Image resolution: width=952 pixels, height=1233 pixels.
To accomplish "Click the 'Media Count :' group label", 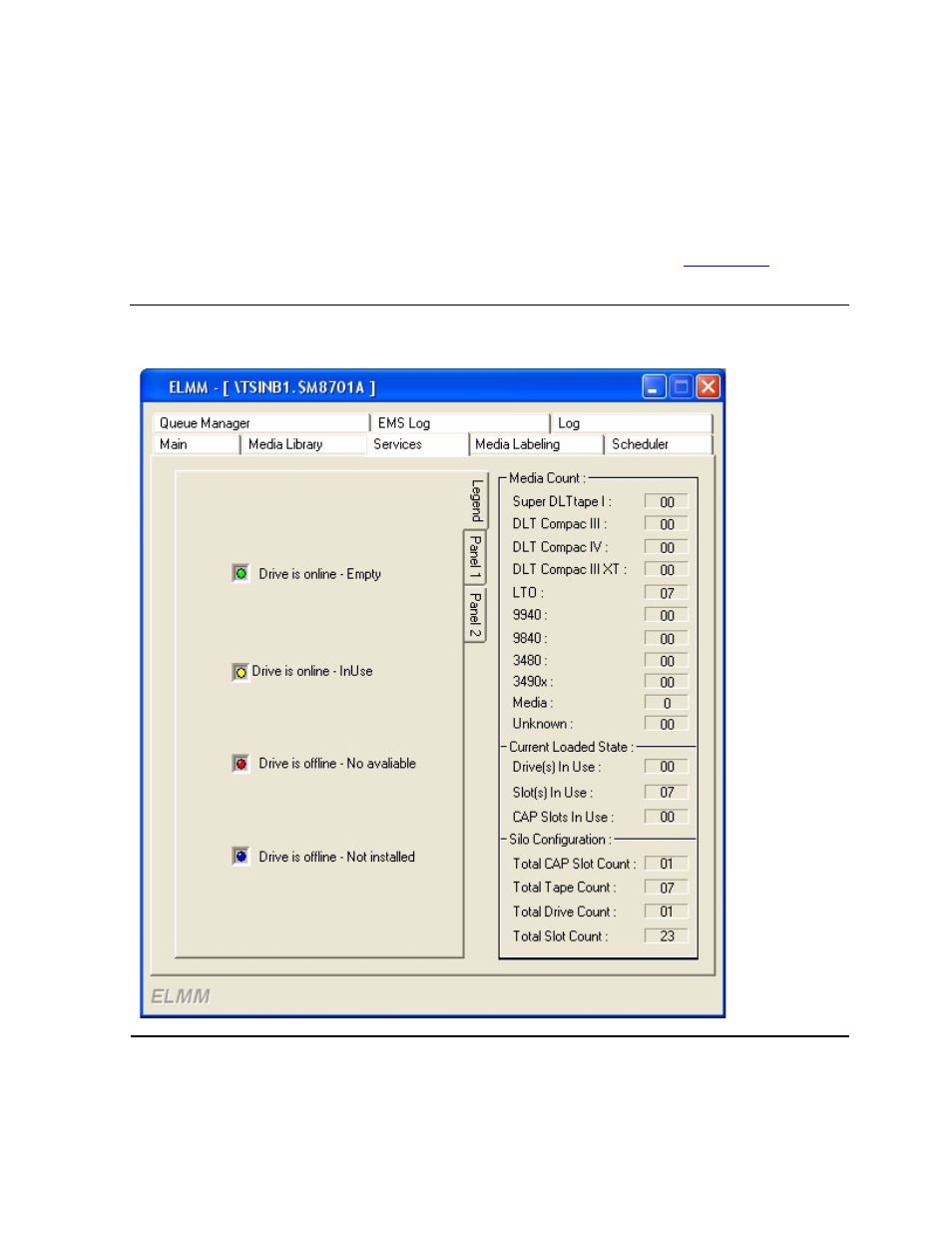I will tap(547, 478).
